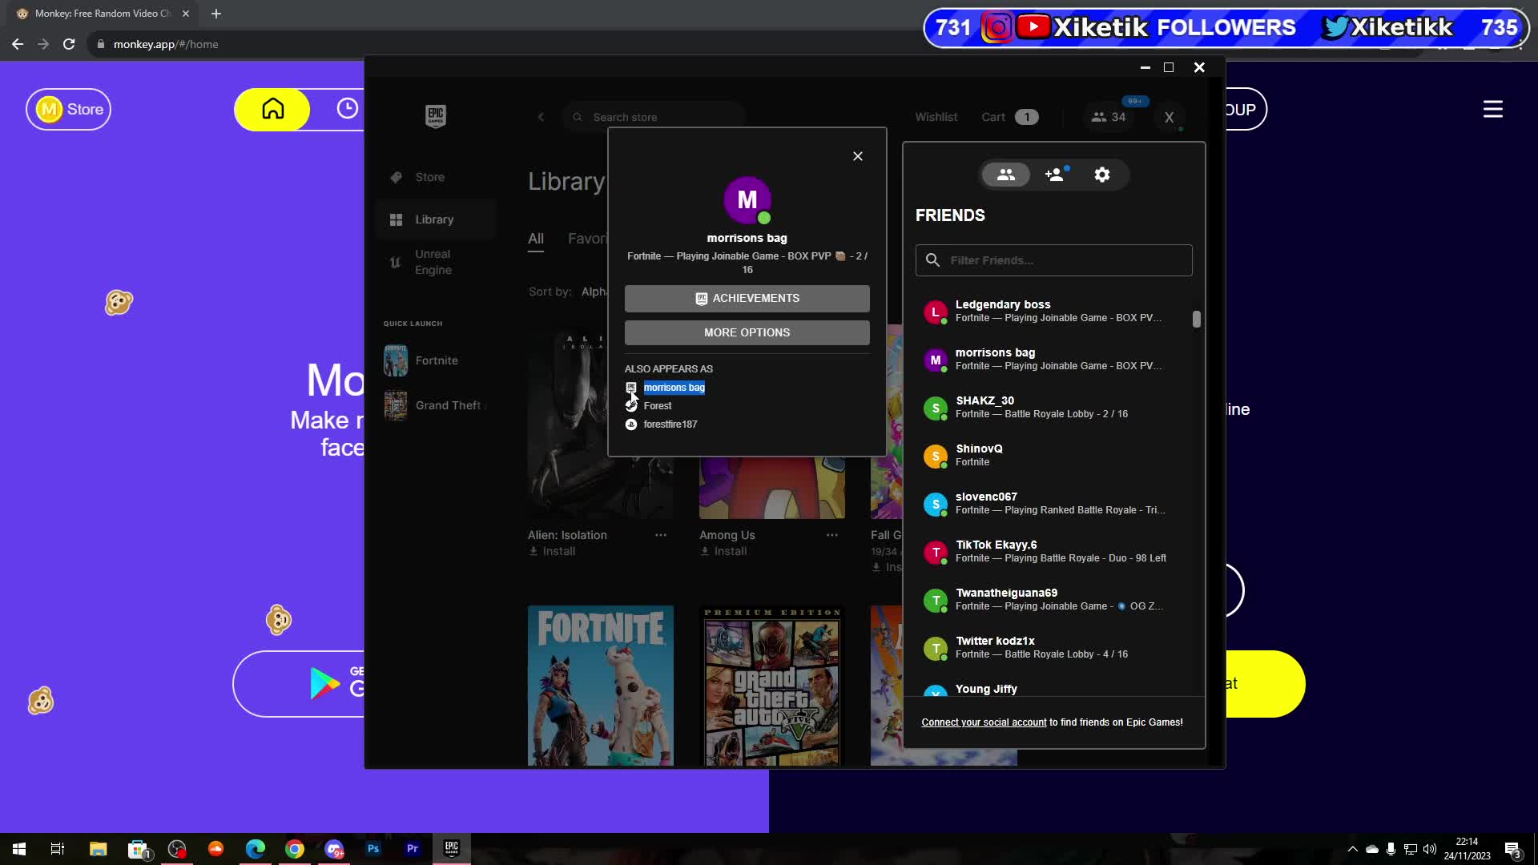Open Store in the sidebar

click(429, 177)
